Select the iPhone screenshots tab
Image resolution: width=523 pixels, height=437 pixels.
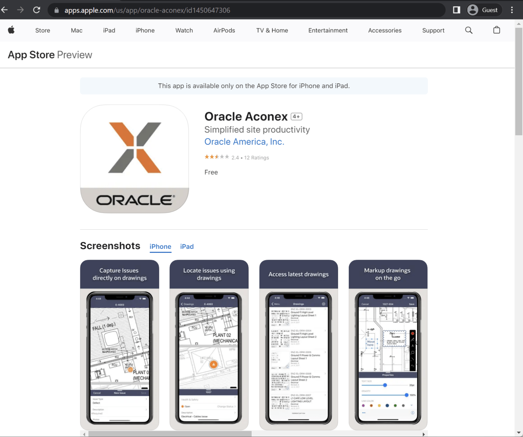pos(160,246)
